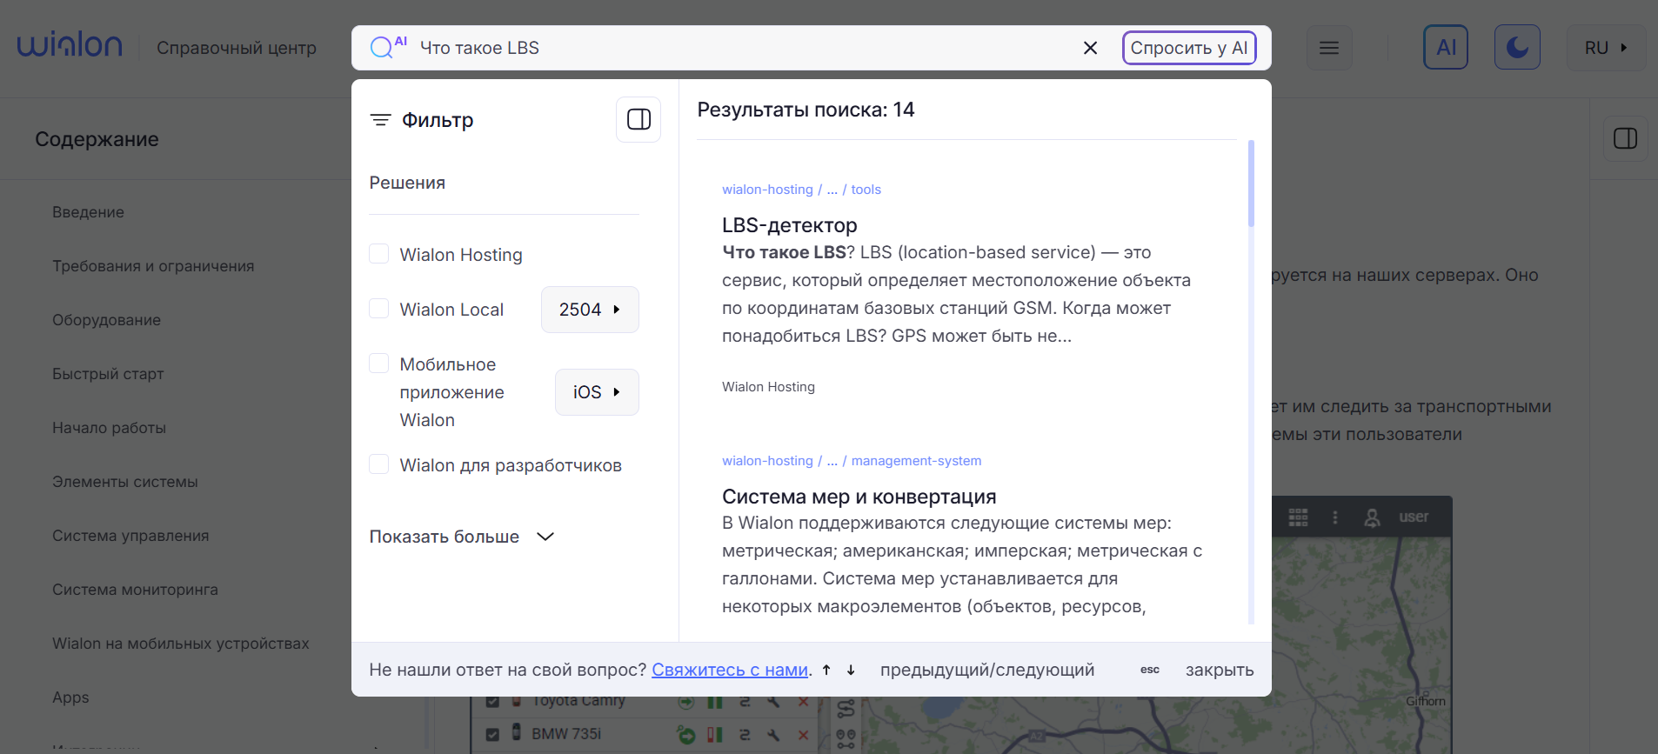Close search via the 'esc' key hint
Image resolution: width=1658 pixels, height=754 pixels.
[x=1150, y=670]
